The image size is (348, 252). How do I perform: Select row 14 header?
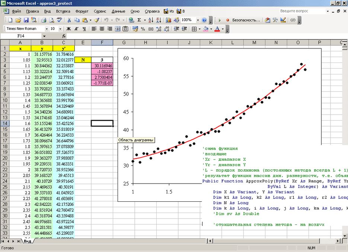5,124
